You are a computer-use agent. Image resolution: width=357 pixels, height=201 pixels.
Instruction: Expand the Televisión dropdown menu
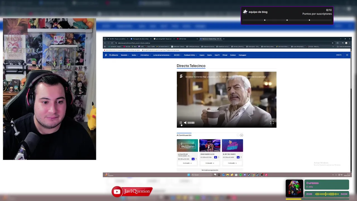(125, 55)
